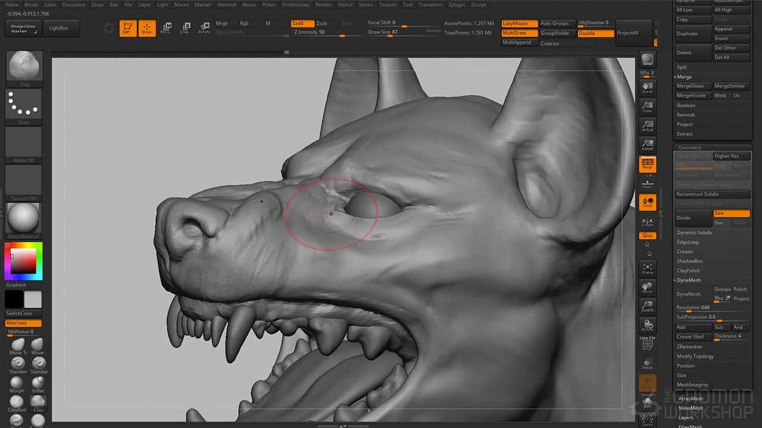
Task: Select the Scroll canvas icon
Action: click(x=647, y=88)
